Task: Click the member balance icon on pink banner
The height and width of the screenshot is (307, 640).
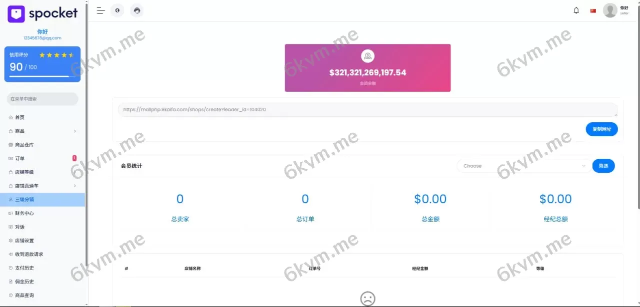Action: tap(367, 55)
